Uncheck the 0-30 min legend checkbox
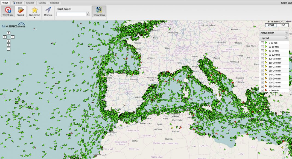This screenshot has width=292, height=159. coord(262,43)
